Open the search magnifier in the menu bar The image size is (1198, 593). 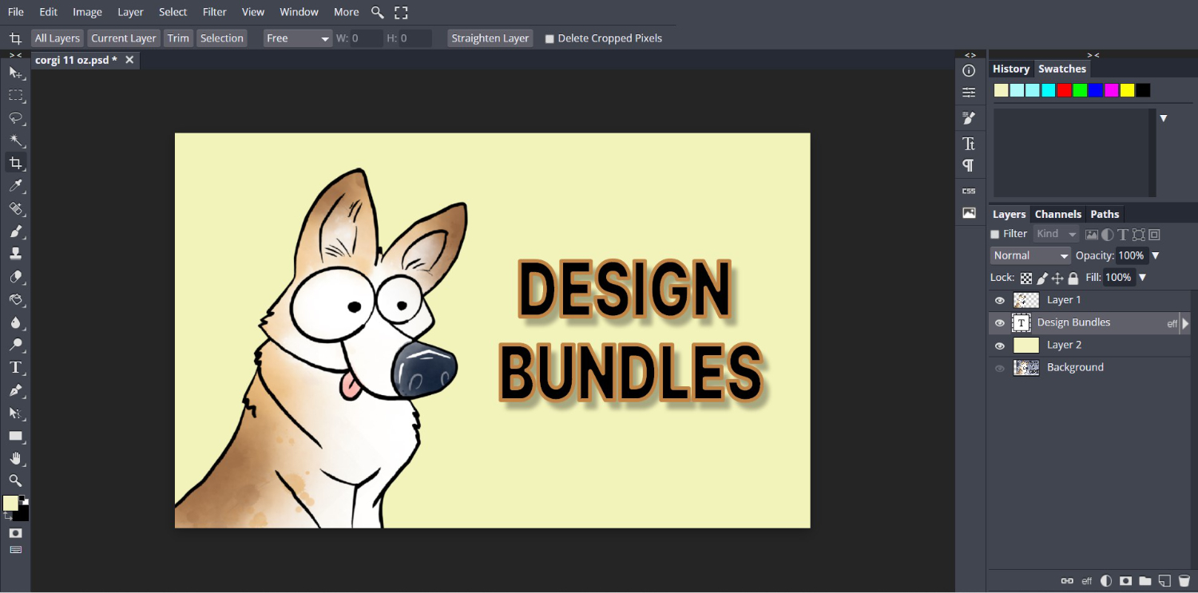pos(377,12)
